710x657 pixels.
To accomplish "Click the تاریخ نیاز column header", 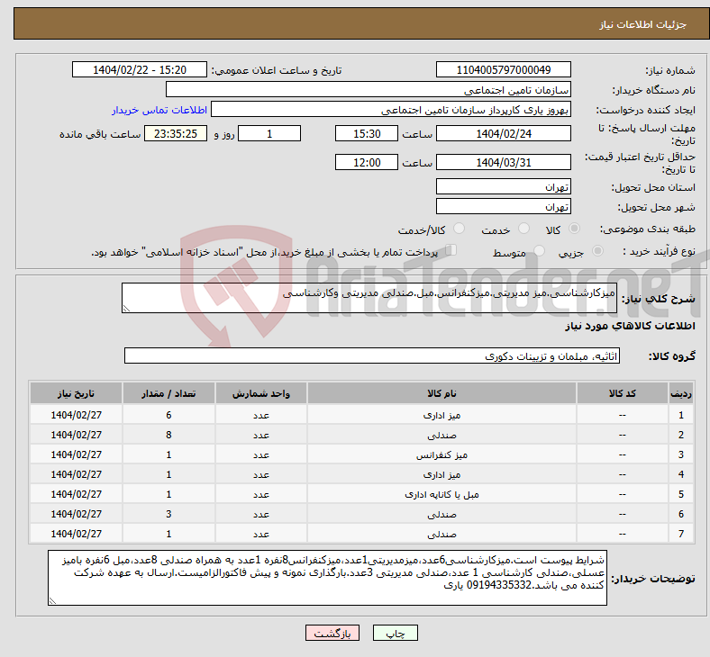I will pyautogui.click(x=76, y=393).
